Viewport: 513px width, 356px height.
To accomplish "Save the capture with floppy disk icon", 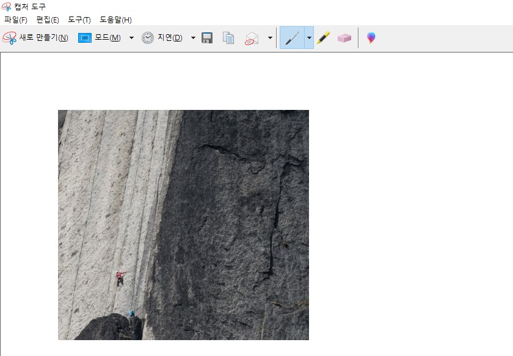I will (207, 38).
